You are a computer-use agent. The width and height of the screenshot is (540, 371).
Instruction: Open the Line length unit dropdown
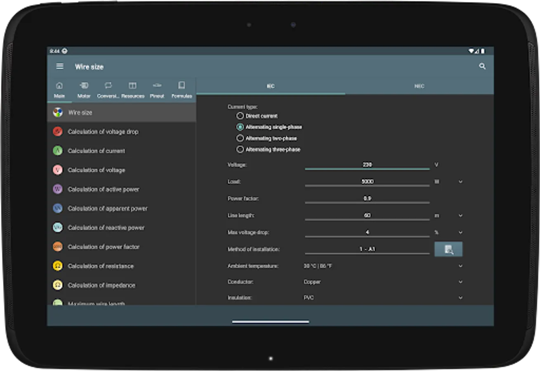[x=460, y=216]
